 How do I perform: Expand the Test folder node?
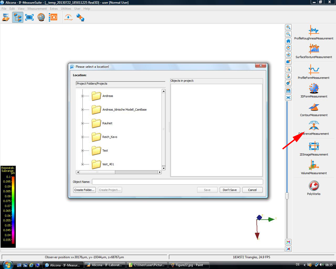click(82, 151)
